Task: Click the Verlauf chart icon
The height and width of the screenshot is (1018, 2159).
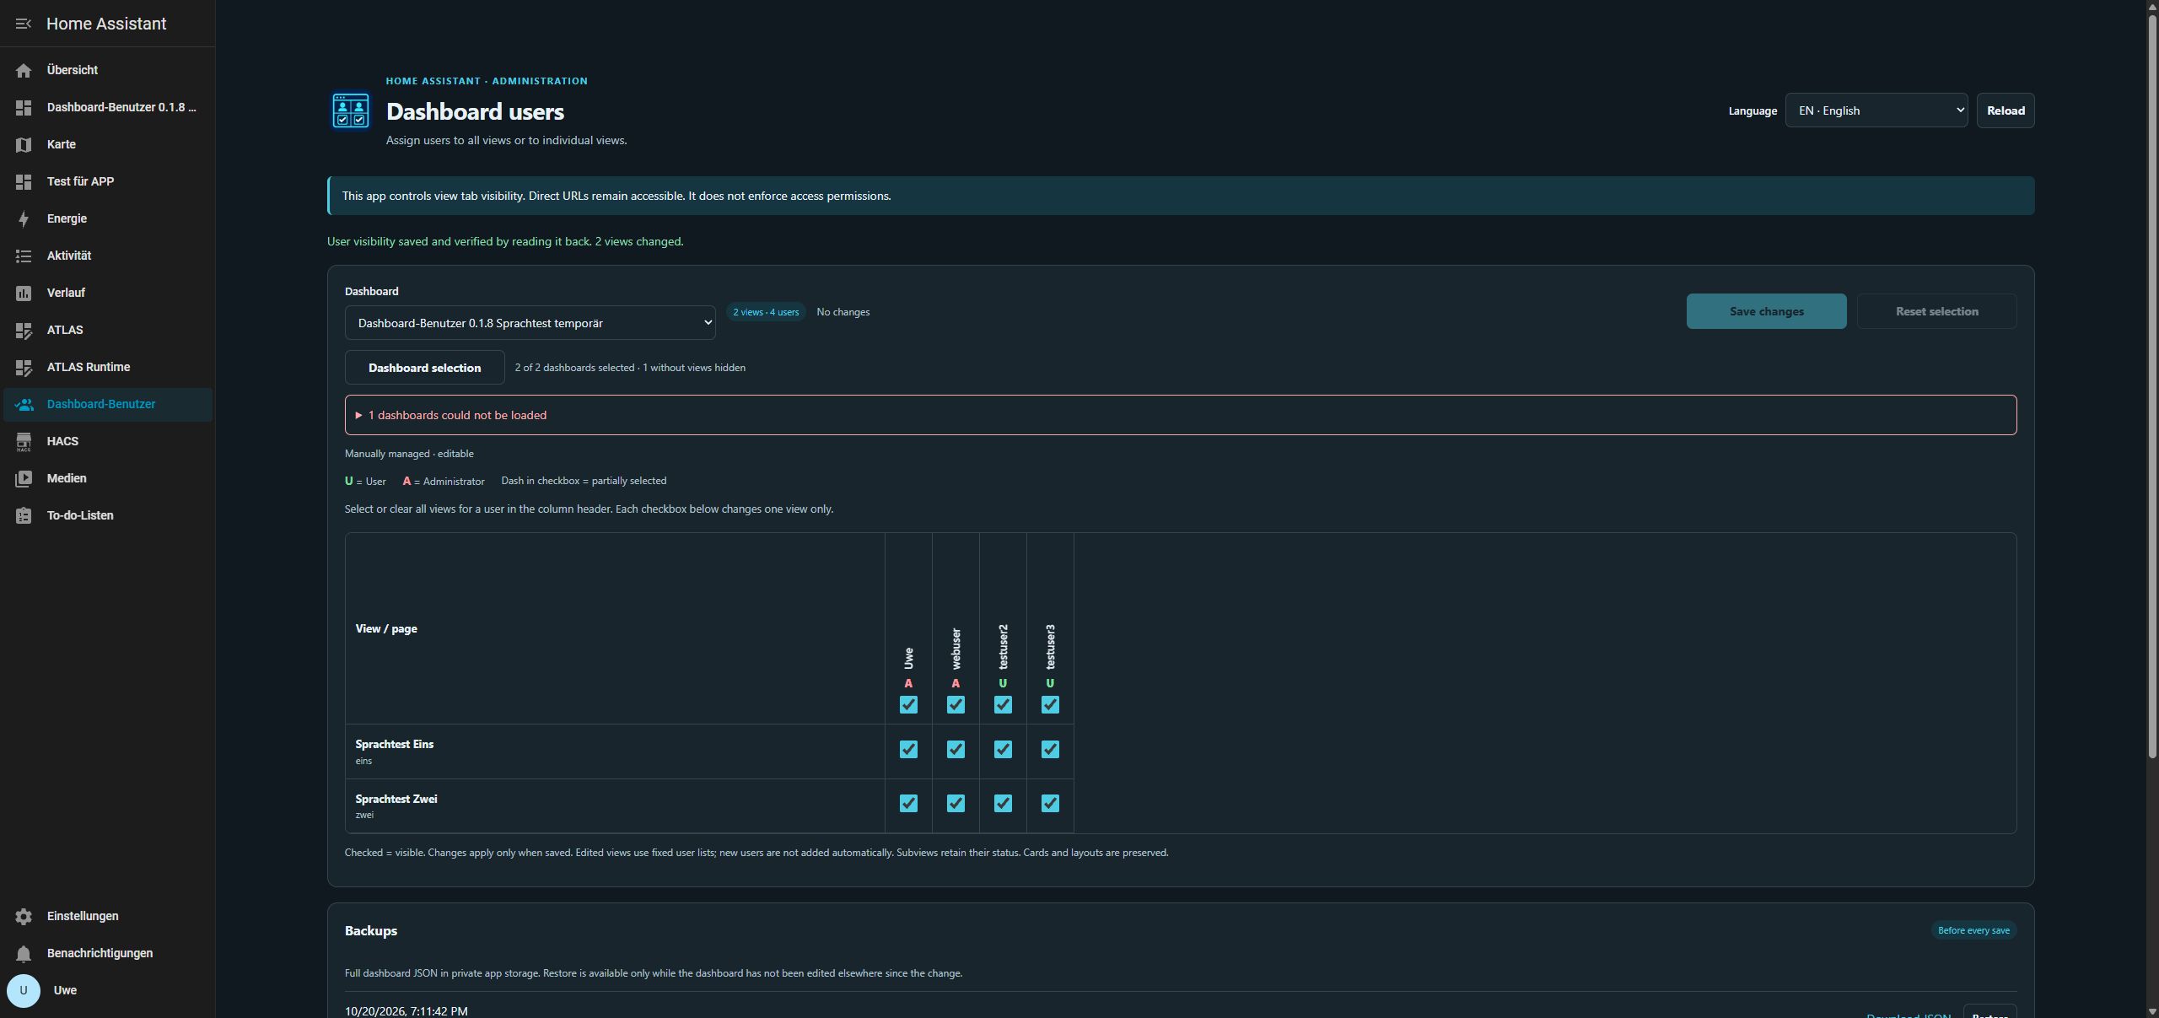Action: coord(24,293)
